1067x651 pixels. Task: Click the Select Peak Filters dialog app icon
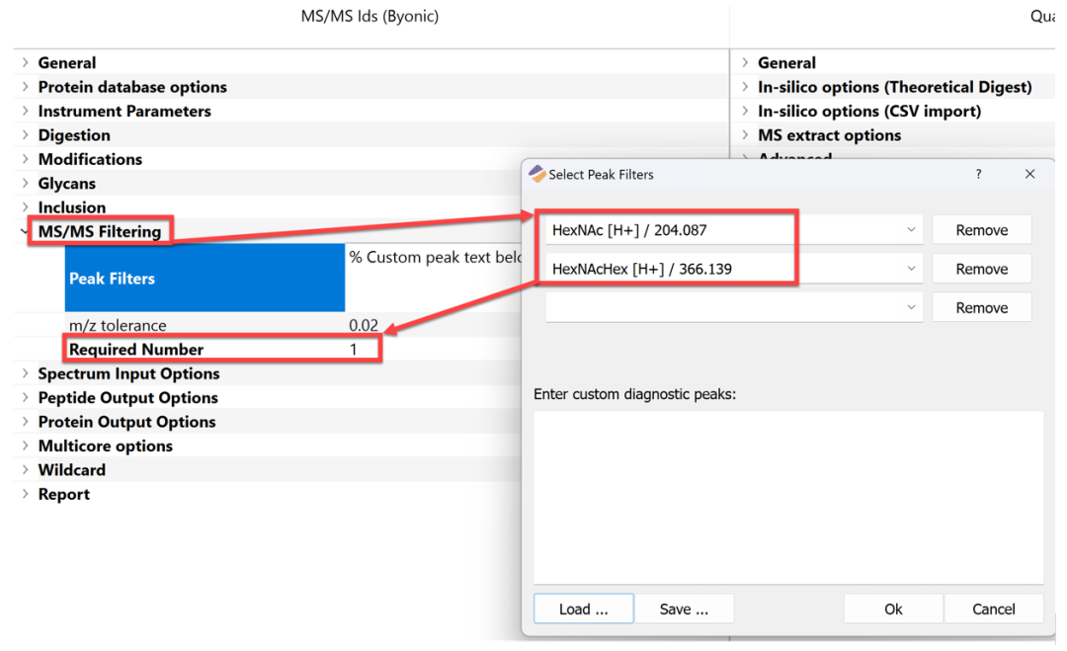pos(537,174)
